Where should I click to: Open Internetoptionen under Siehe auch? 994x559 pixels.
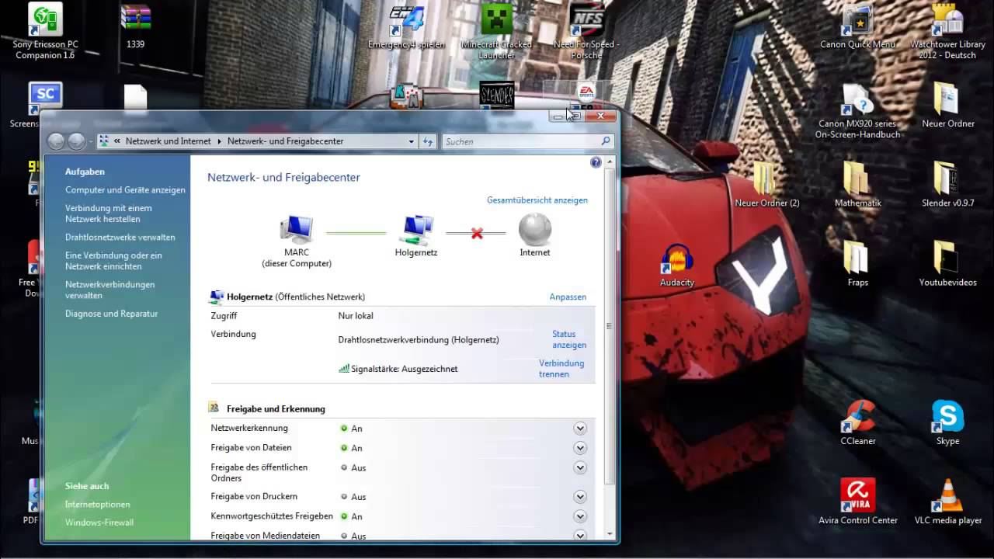[x=98, y=504]
